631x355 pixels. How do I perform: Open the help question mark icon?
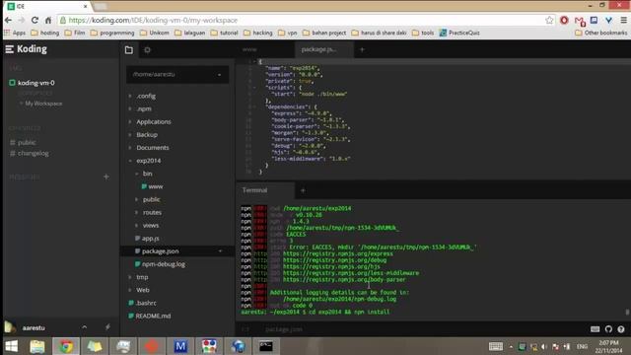[x=621, y=329]
